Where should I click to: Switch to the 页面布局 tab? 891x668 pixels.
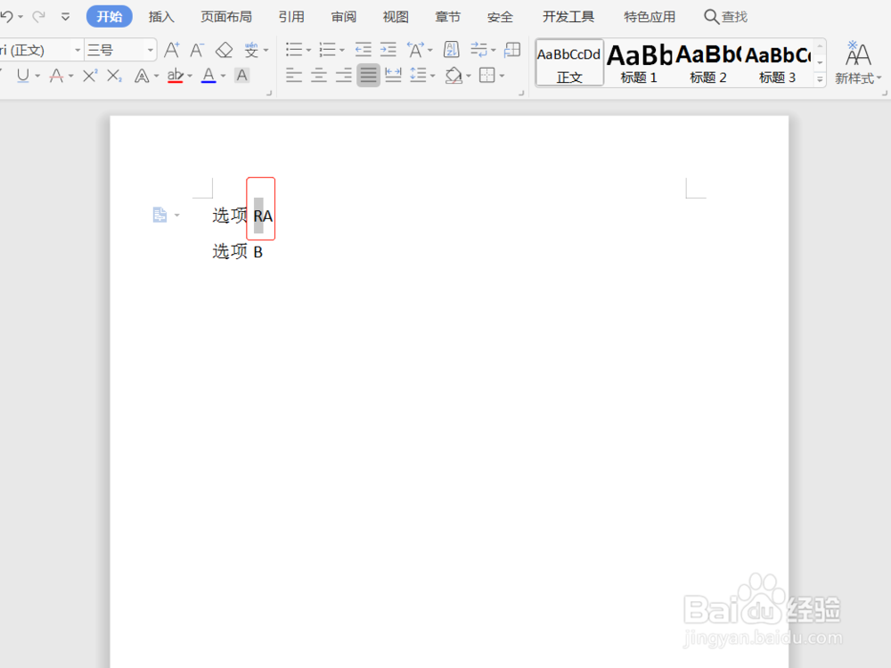226,16
